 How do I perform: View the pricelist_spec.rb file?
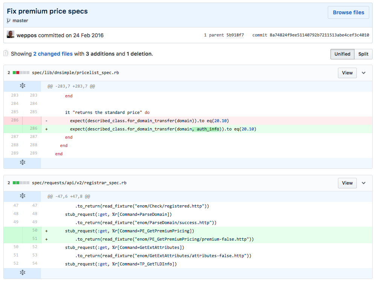coord(347,73)
